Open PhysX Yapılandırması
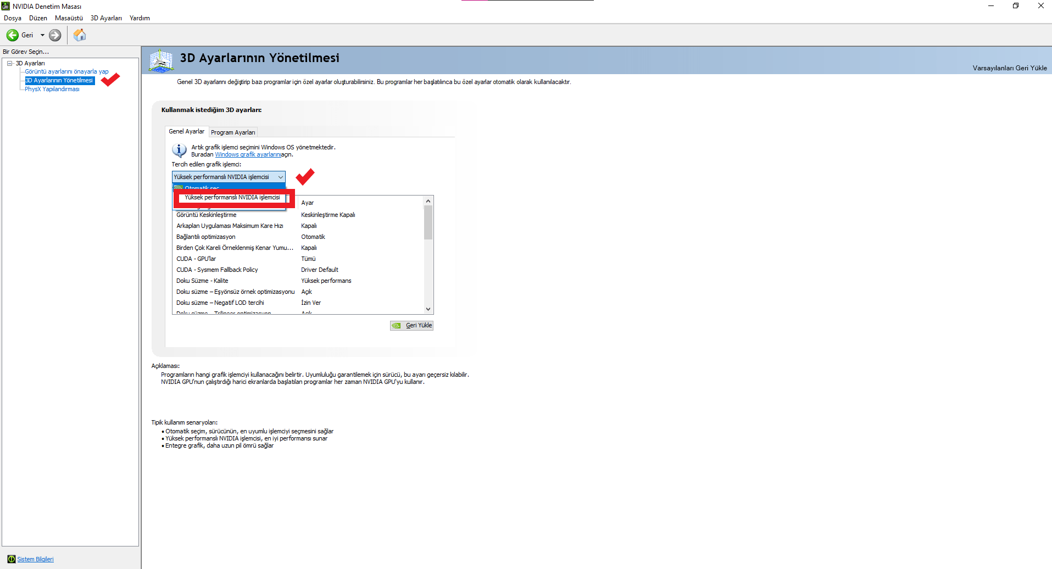Screen dimensions: 1052x569 (x=52, y=89)
